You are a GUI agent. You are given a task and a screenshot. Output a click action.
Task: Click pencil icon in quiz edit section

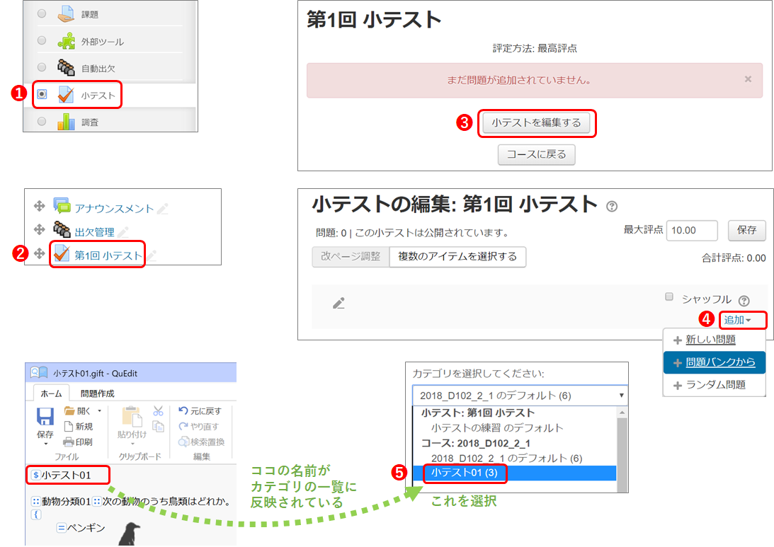click(x=338, y=304)
